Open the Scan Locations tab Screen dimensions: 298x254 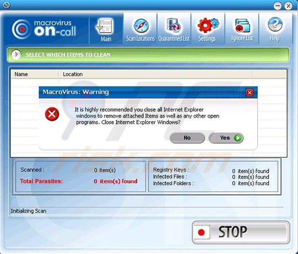[x=140, y=29]
